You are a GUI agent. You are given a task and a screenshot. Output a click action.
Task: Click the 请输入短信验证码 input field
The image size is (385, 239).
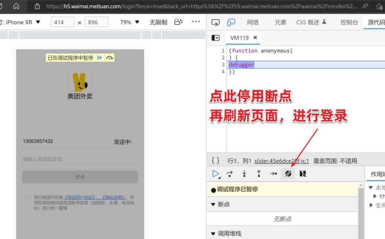coord(80,159)
